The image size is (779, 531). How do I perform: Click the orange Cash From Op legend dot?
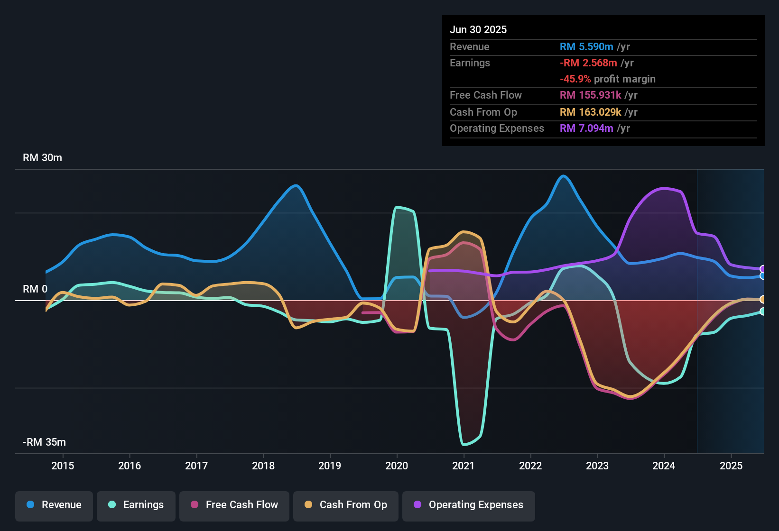click(x=308, y=505)
